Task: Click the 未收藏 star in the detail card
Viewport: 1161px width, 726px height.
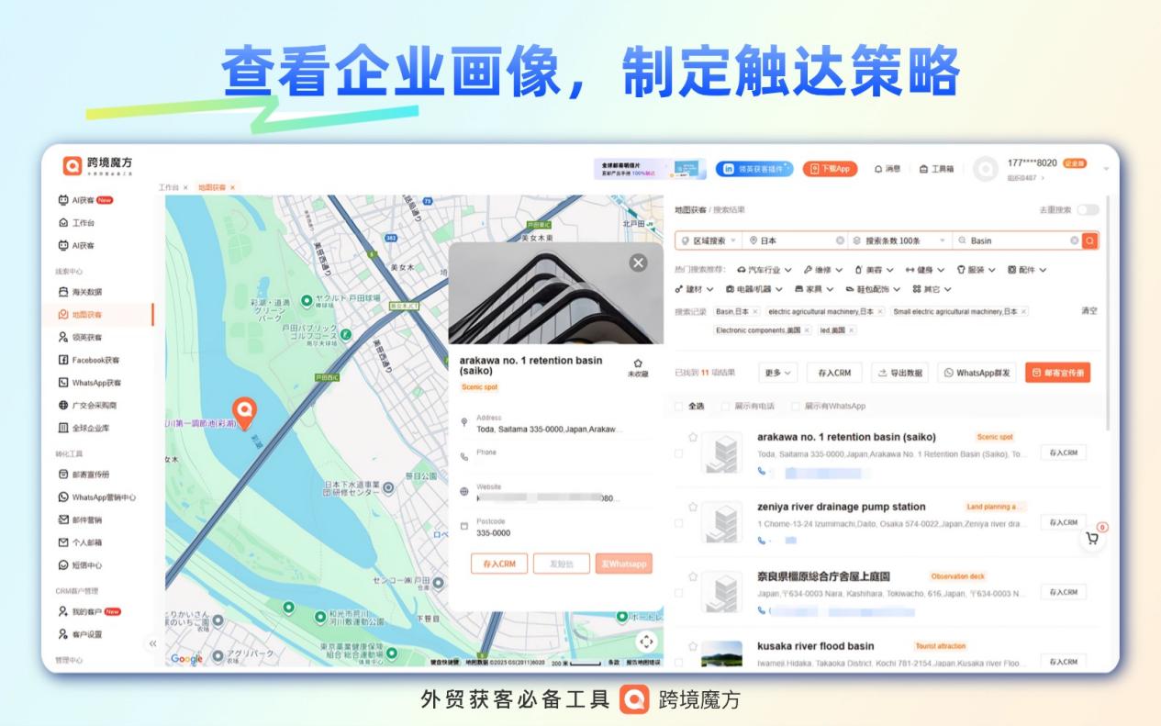Action: [x=638, y=367]
